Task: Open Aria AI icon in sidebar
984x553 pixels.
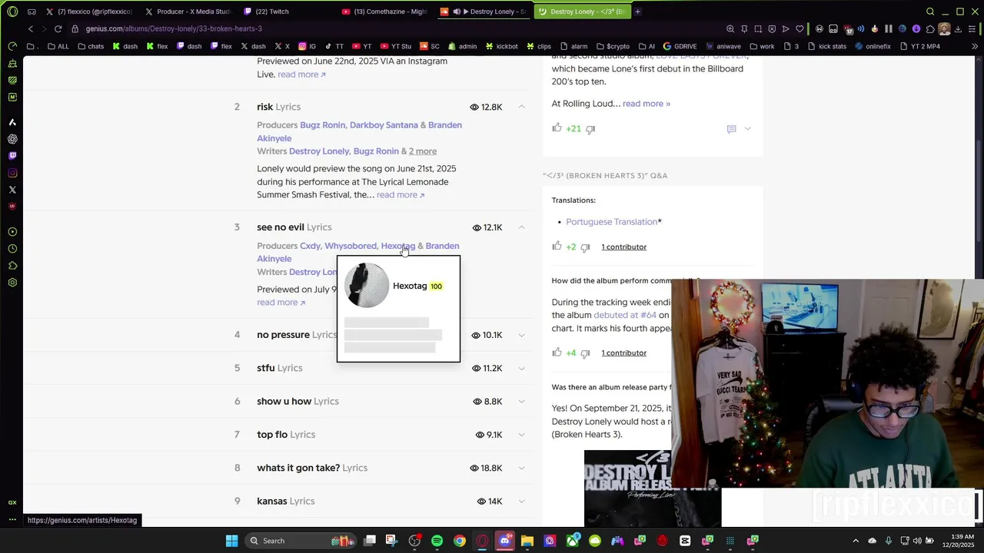Action: pyautogui.click(x=12, y=122)
